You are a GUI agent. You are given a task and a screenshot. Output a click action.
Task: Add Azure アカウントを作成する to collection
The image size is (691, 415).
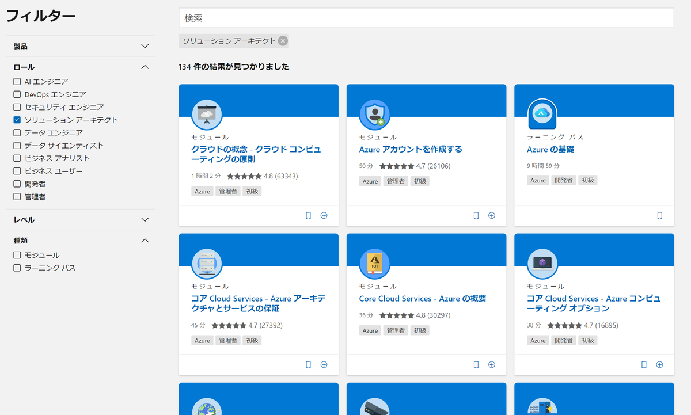tap(492, 215)
